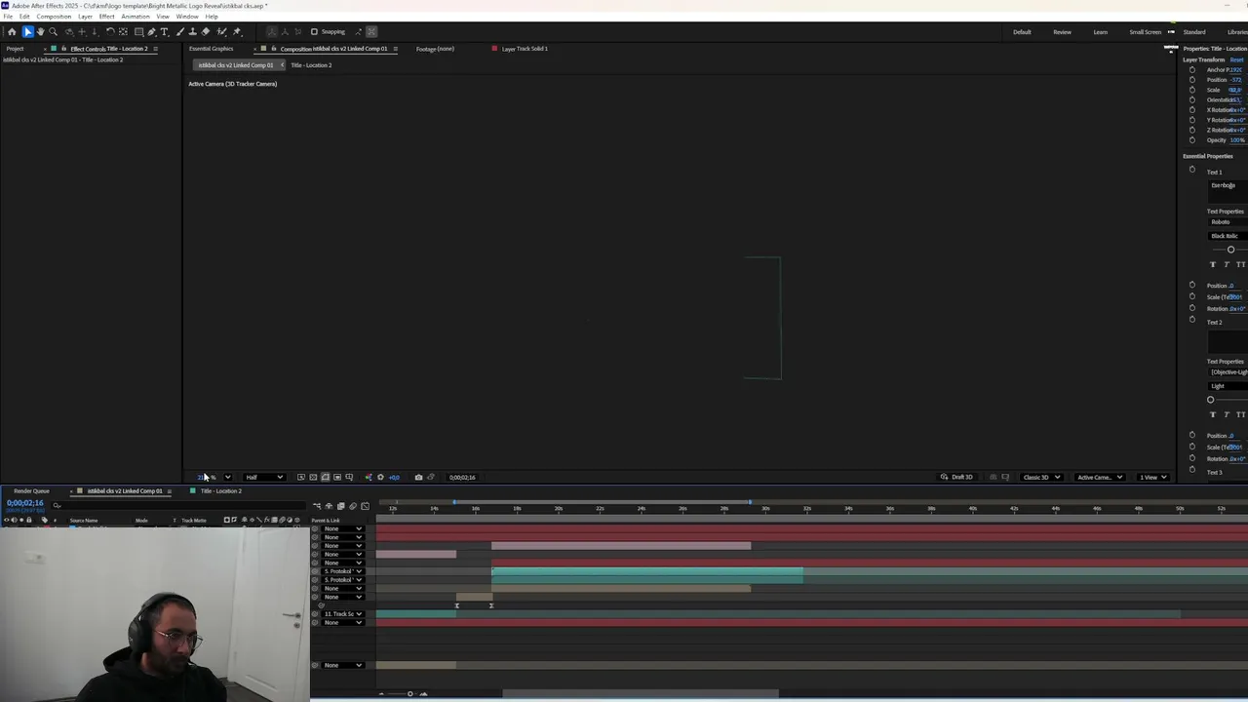Open the Title - Location 2 breadcrumb
Image resolution: width=1248 pixels, height=702 pixels.
[x=311, y=65]
